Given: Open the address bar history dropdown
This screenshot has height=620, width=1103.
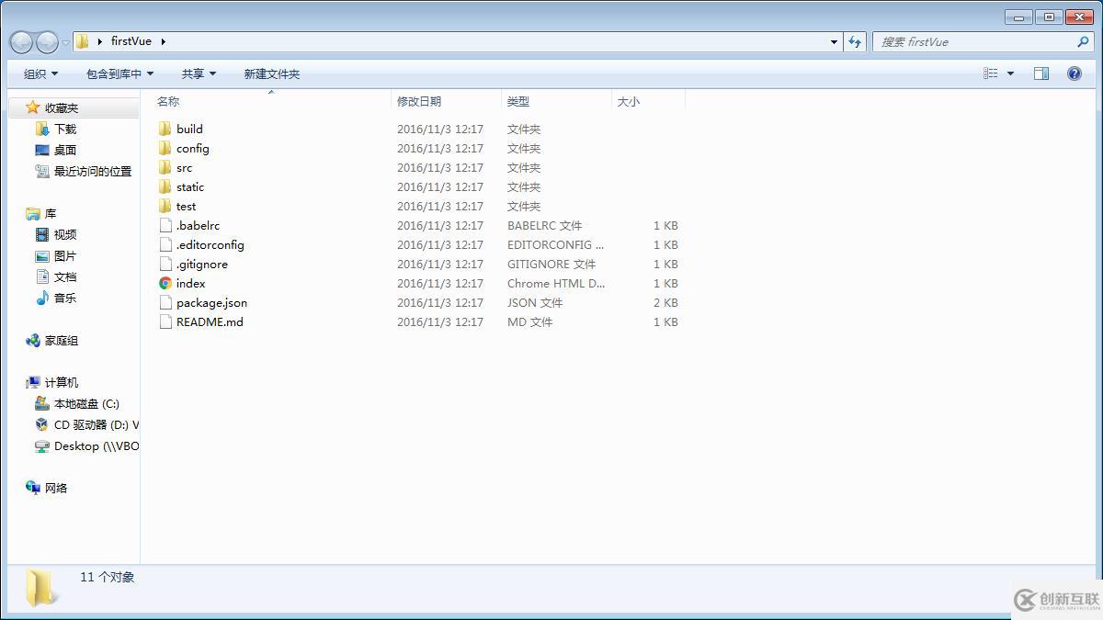Looking at the screenshot, I should (x=834, y=41).
